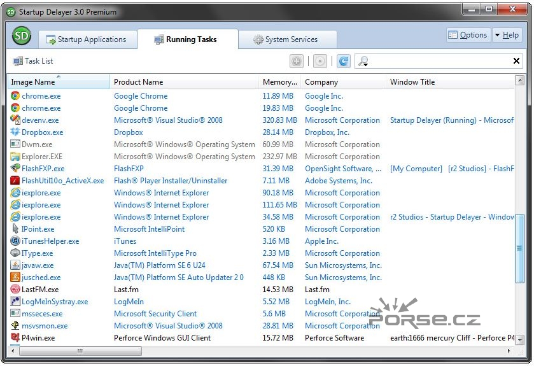534x366 pixels.
Task: Click 'Perforce Software' company cell
Action: [334, 338]
